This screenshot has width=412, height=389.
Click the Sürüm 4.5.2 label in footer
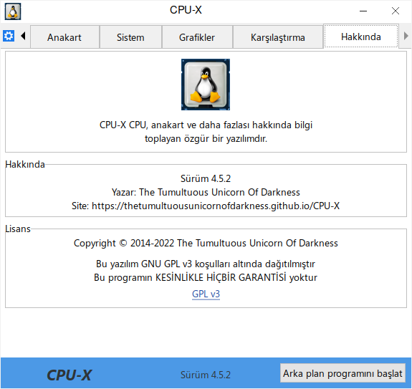(x=206, y=375)
